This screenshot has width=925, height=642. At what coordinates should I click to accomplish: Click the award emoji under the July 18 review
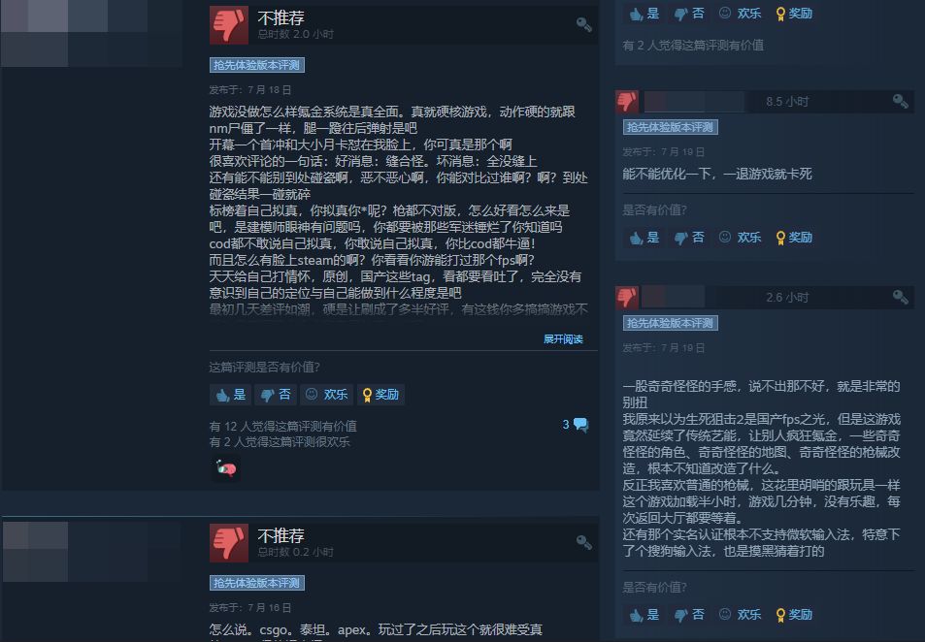225,468
